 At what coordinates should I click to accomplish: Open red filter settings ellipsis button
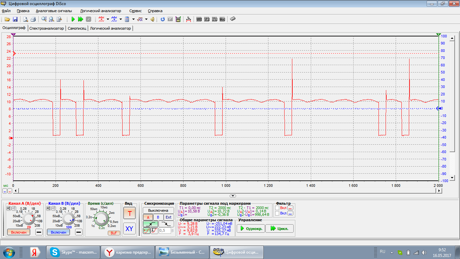(290, 208)
